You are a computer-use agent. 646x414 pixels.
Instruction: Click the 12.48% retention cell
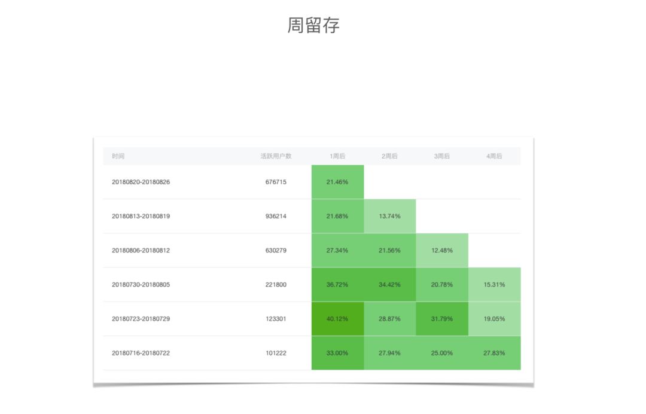tap(442, 251)
